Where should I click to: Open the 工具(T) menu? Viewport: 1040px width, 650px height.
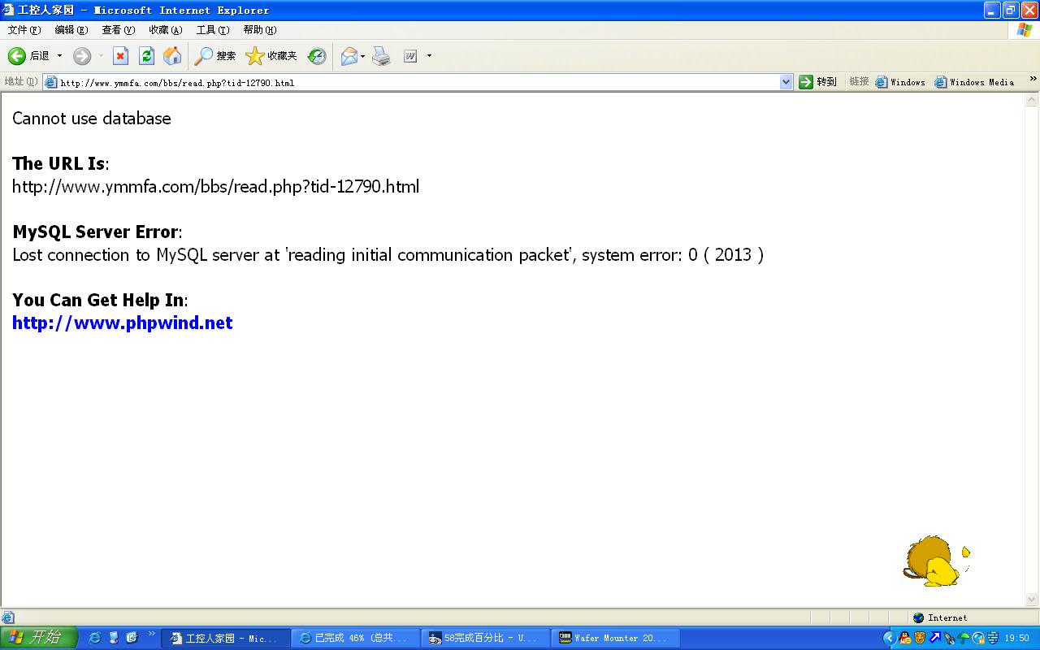point(212,30)
